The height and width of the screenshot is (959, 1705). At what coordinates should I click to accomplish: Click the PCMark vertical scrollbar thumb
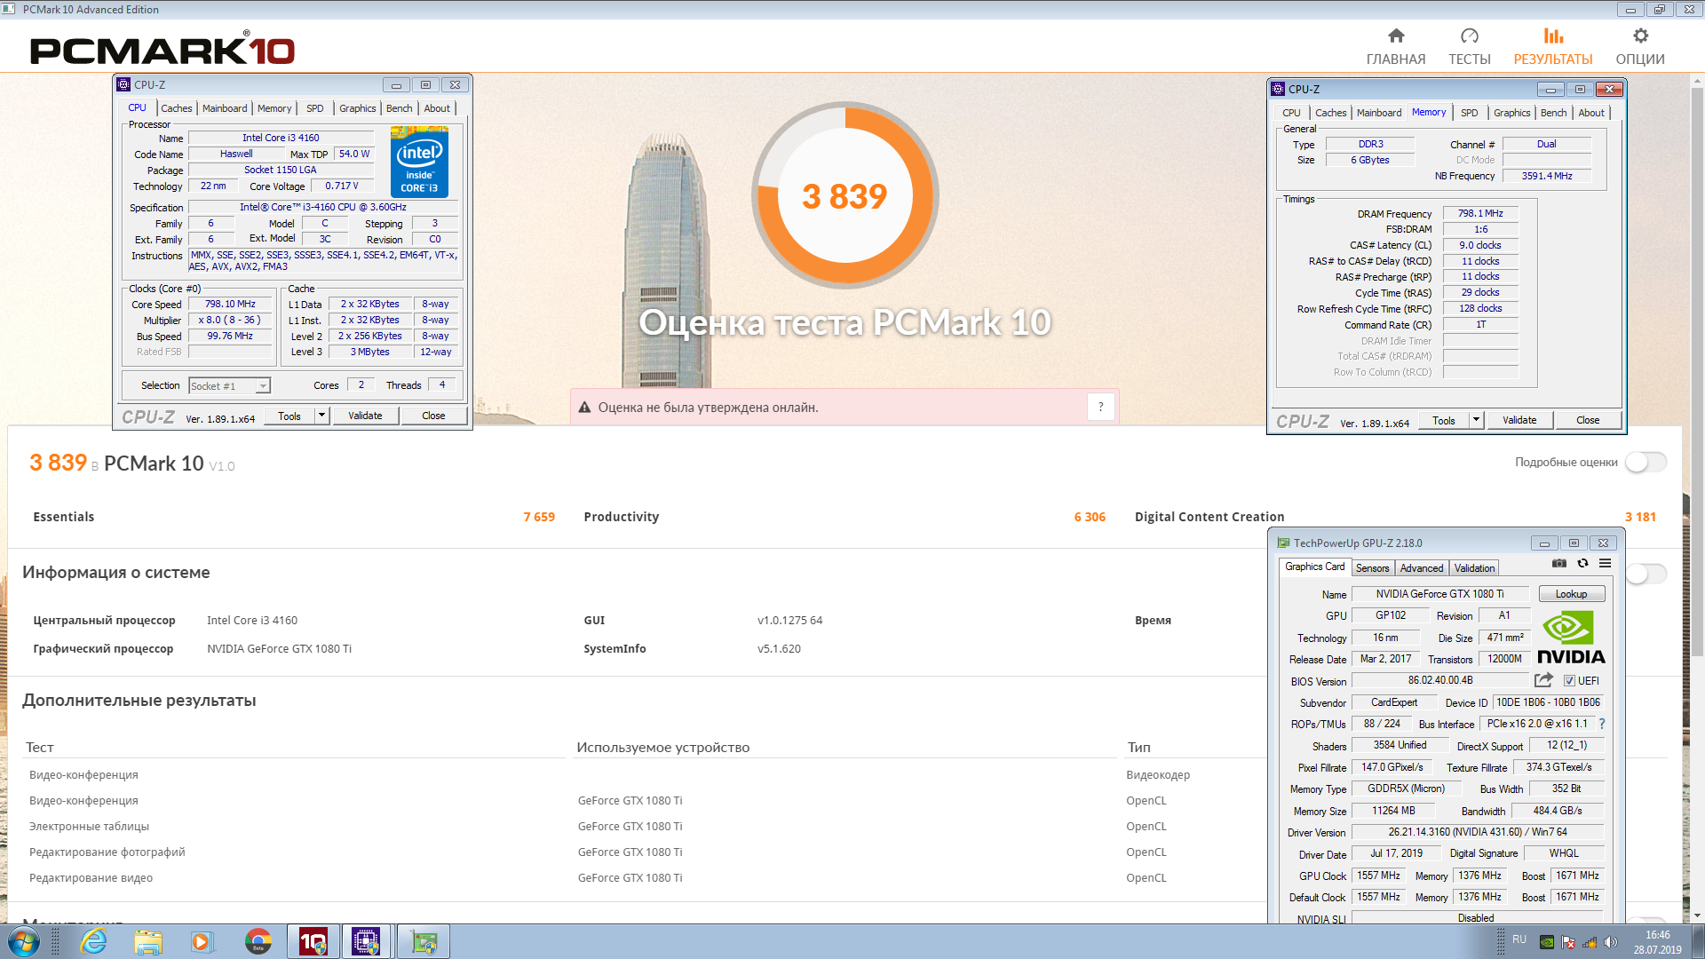(1697, 373)
